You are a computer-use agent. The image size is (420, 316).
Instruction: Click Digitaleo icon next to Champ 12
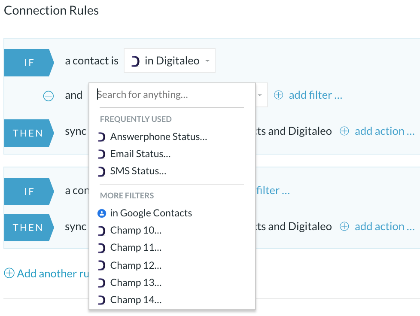[x=101, y=266]
